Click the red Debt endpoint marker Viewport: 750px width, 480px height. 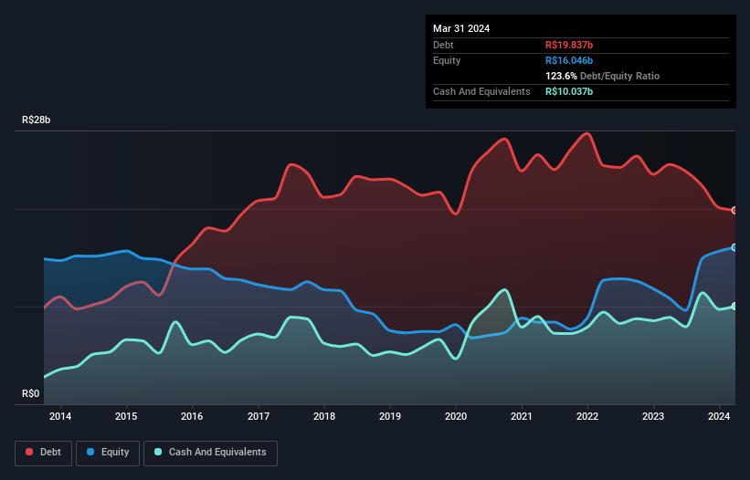point(734,210)
